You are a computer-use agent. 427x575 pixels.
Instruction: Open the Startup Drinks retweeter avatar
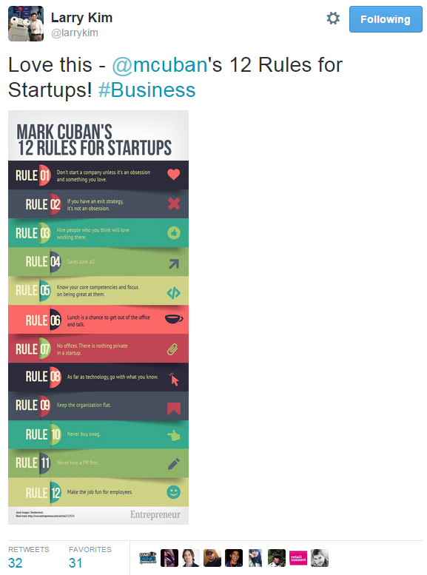(148, 558)
